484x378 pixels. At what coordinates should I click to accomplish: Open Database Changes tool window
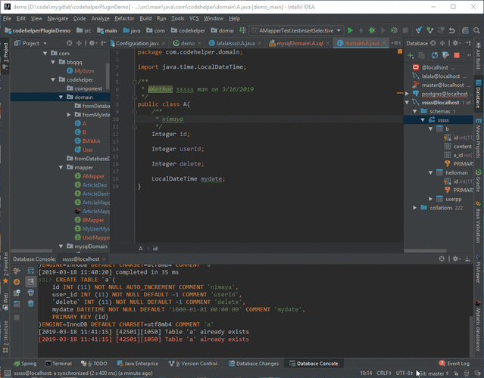tap(254, 364)
